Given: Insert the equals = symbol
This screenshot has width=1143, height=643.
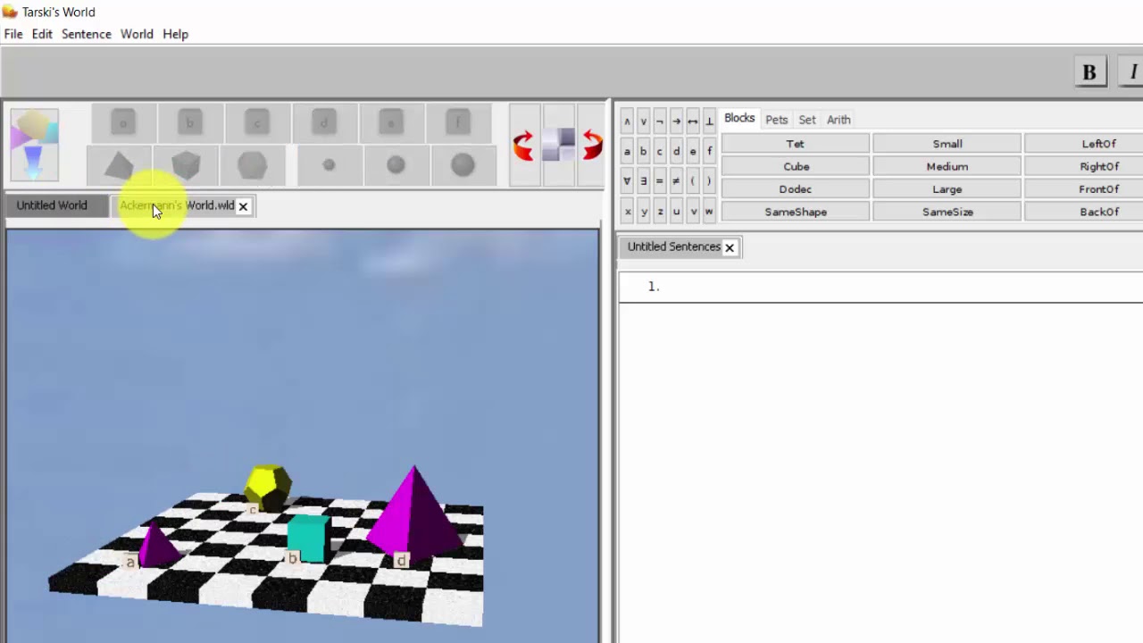Looking at the screenshot, I should point(660,181).
